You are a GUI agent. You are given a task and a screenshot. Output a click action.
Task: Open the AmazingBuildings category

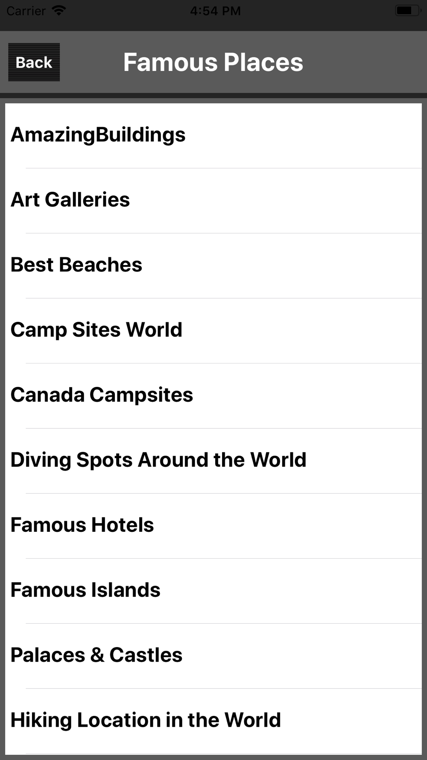point(213,136)
